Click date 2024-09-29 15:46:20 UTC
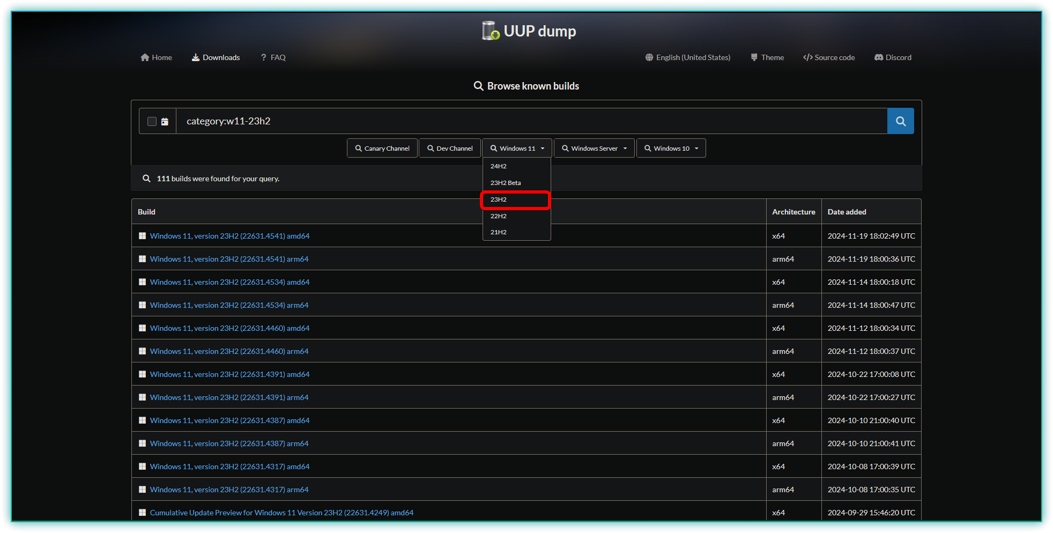Screen dimensions: 1053x533 click(x=871, y=513)
